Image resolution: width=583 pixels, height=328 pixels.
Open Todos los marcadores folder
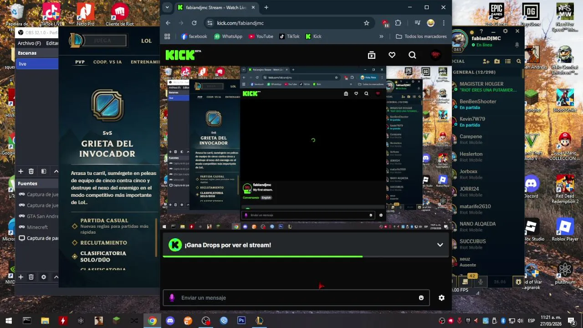421,36
